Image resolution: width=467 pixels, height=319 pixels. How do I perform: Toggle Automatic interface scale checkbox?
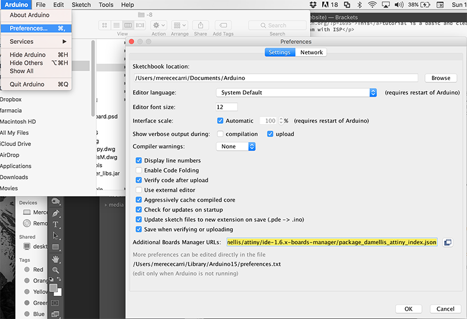click(x=220, y=121)
